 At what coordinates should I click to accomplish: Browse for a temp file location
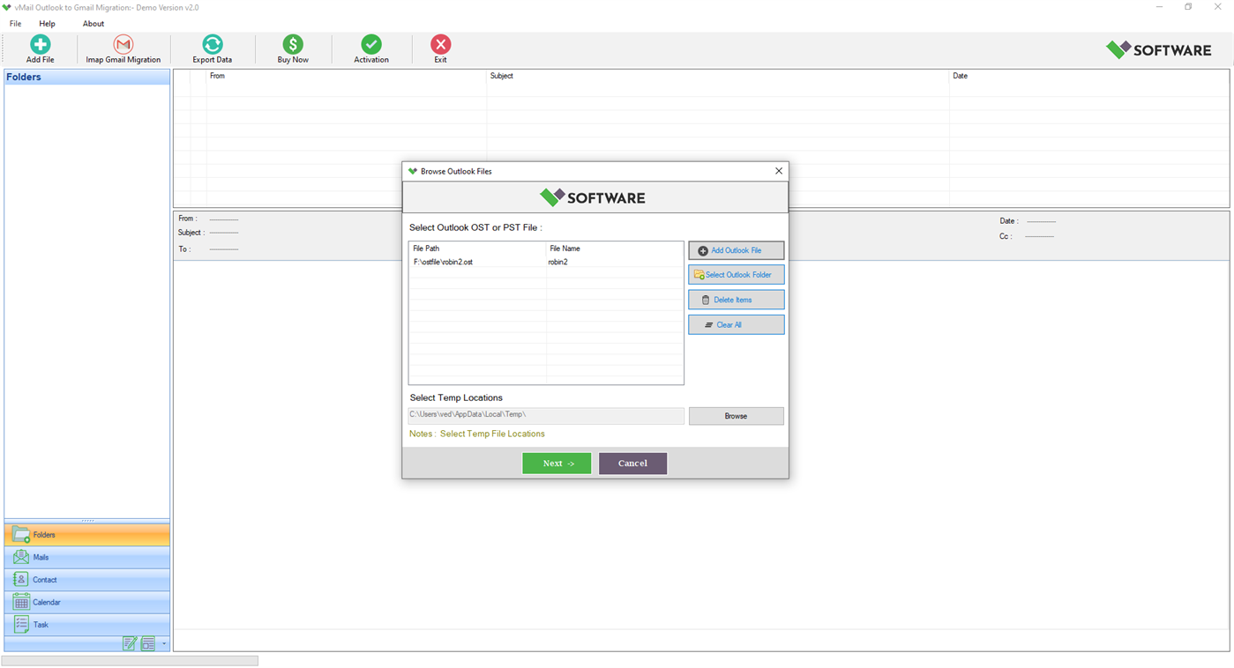coord(736,415)
